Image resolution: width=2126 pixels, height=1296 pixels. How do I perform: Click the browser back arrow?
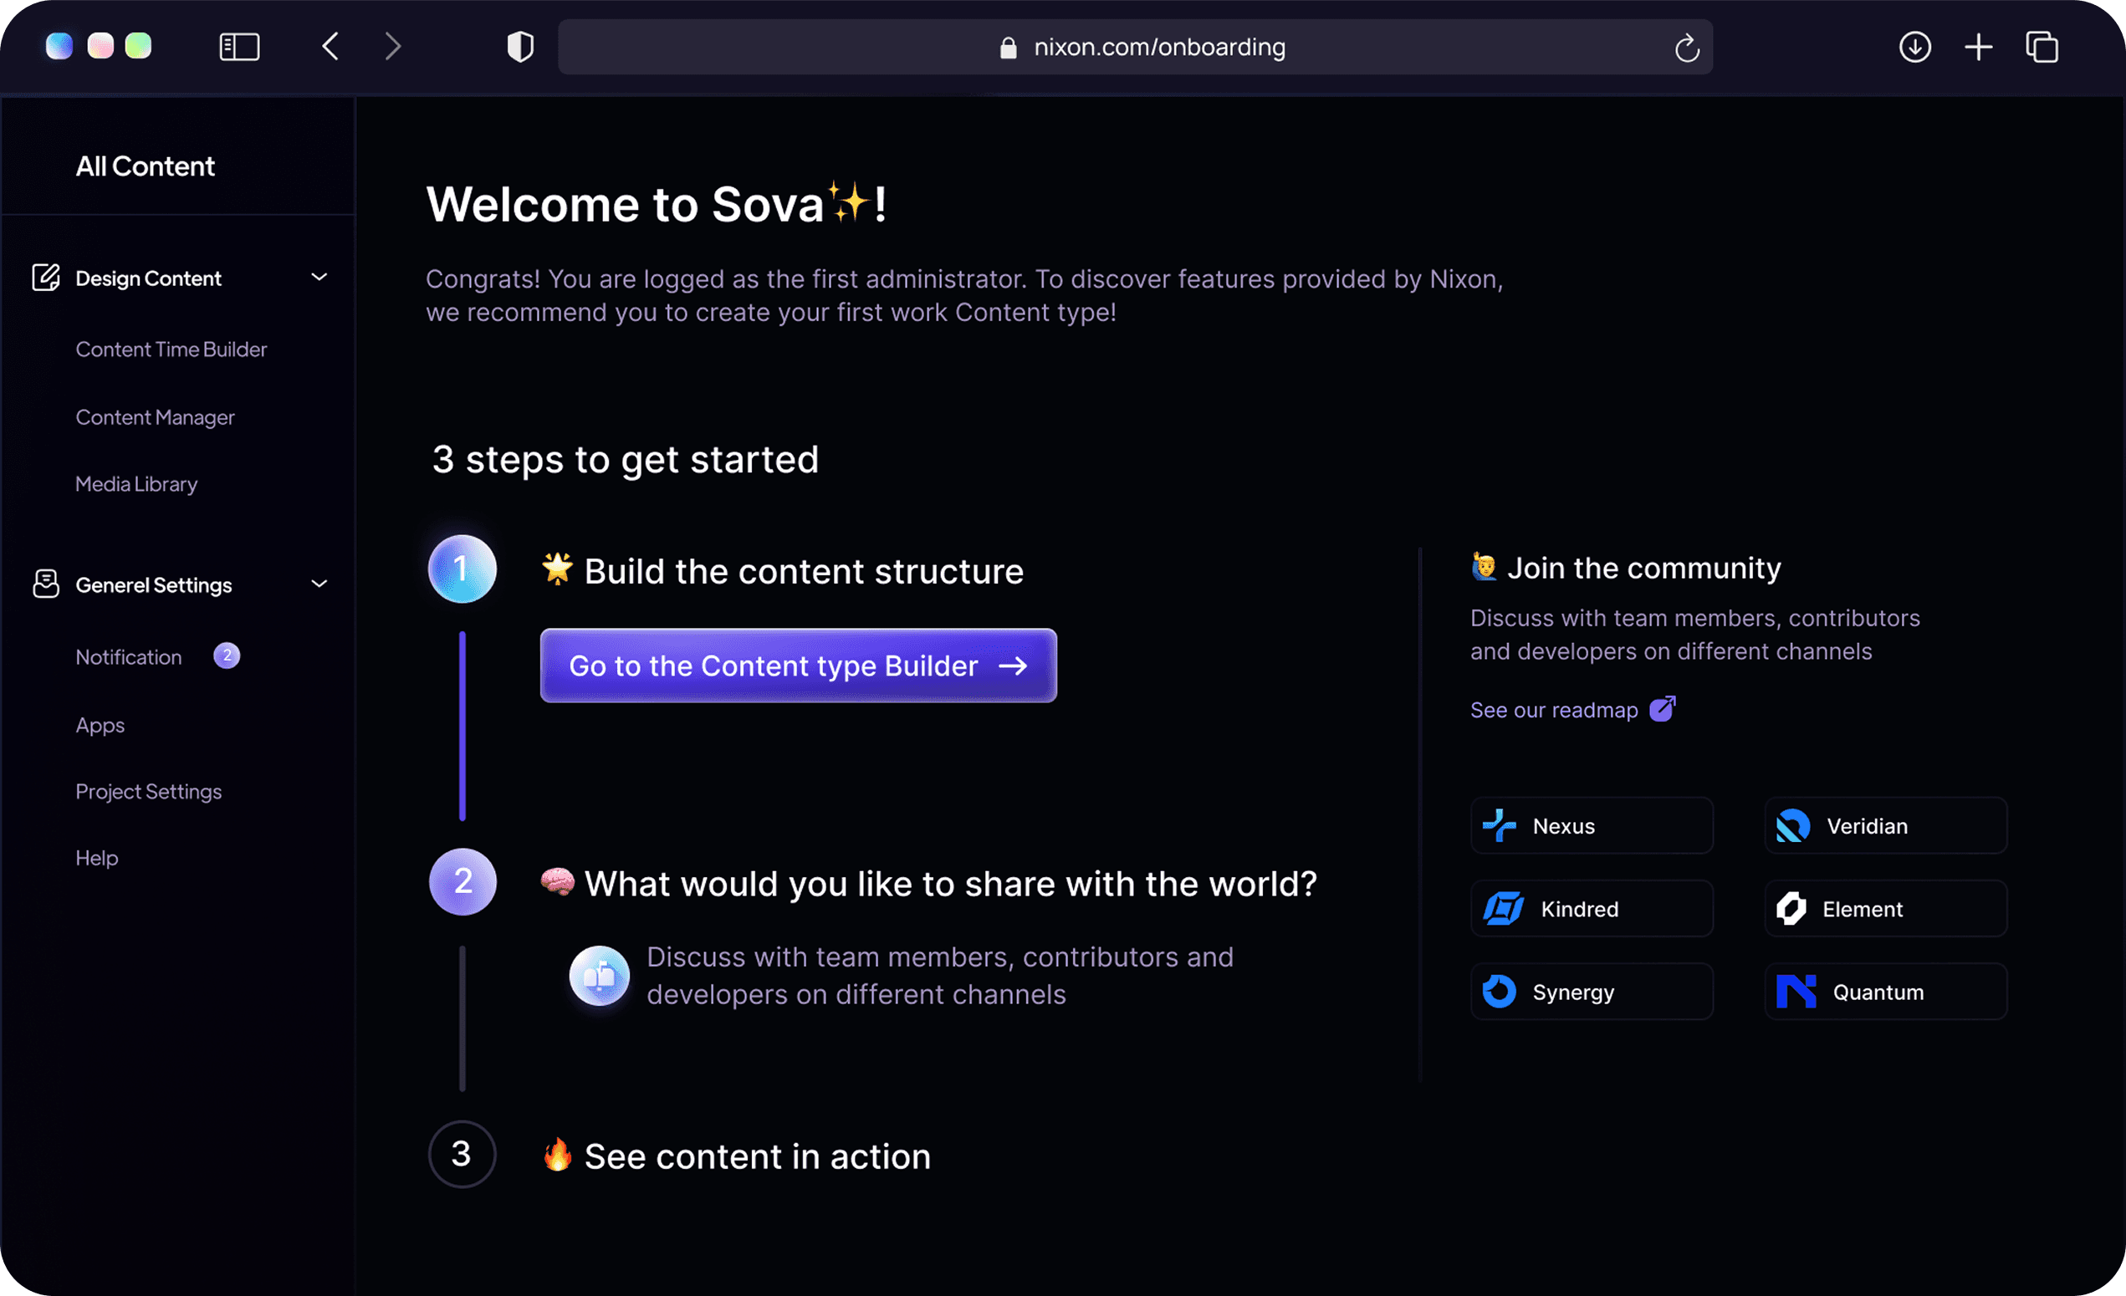pos(330,47)
